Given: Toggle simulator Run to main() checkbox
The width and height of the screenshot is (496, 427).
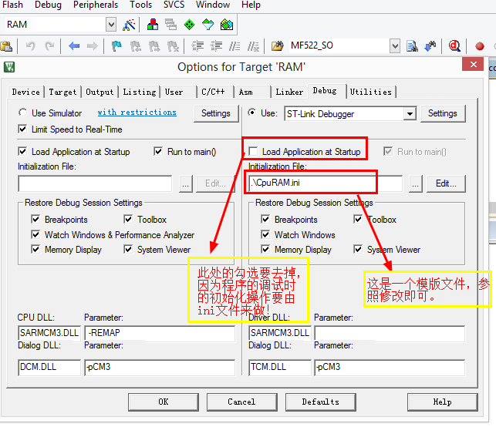Looking at the screenshot, I should [x=158, y=151].
